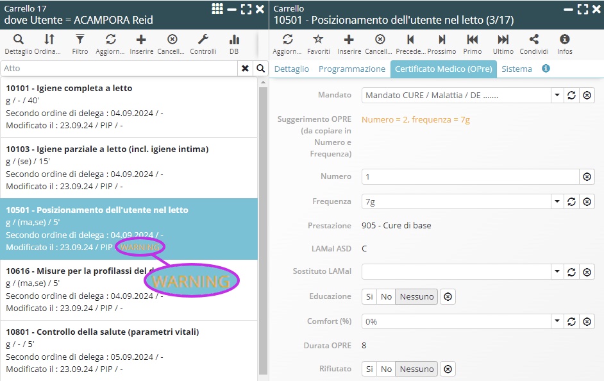Open Dettaglio in the left panel toolbar
This screenshot has width=604, height=381.
click(x=19, y=44)
